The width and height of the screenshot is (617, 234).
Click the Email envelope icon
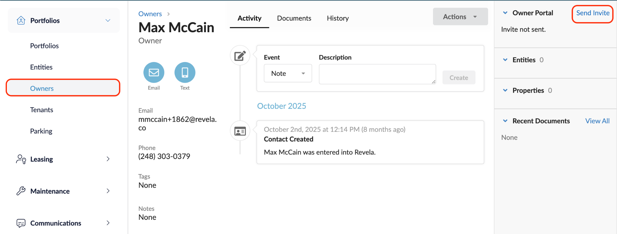154,72
